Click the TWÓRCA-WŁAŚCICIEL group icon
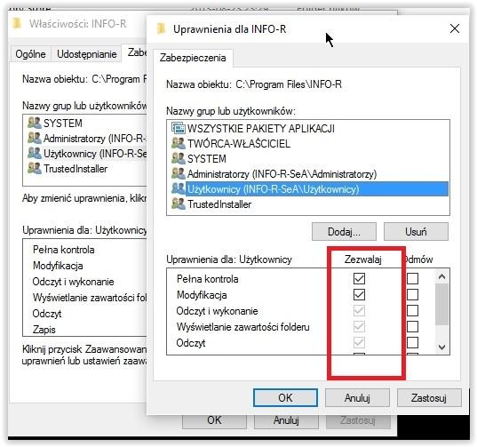 click(x=178, y=143)
